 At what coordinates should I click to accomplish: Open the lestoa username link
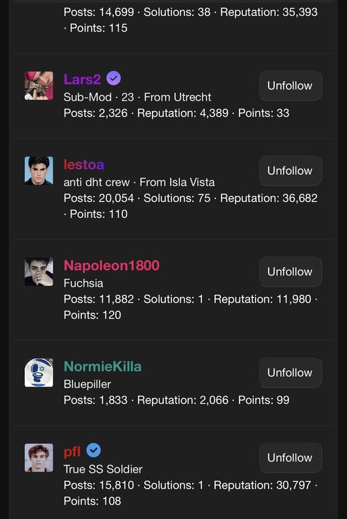[84, 164]
